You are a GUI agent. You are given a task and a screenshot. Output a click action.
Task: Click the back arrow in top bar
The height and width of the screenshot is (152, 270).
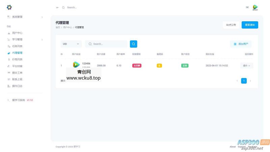[x=57, y=7]
